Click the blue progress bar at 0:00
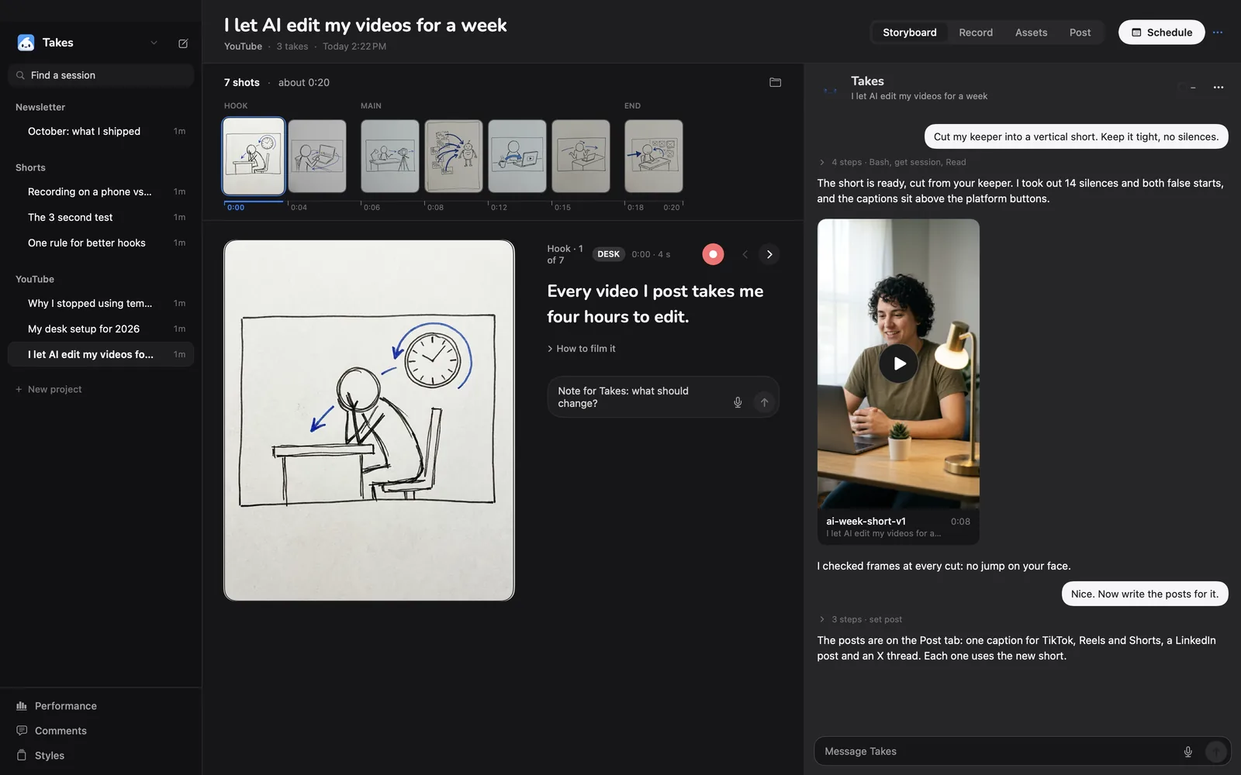Viewport: 1241px width, 775px height. tap(254, 201)
